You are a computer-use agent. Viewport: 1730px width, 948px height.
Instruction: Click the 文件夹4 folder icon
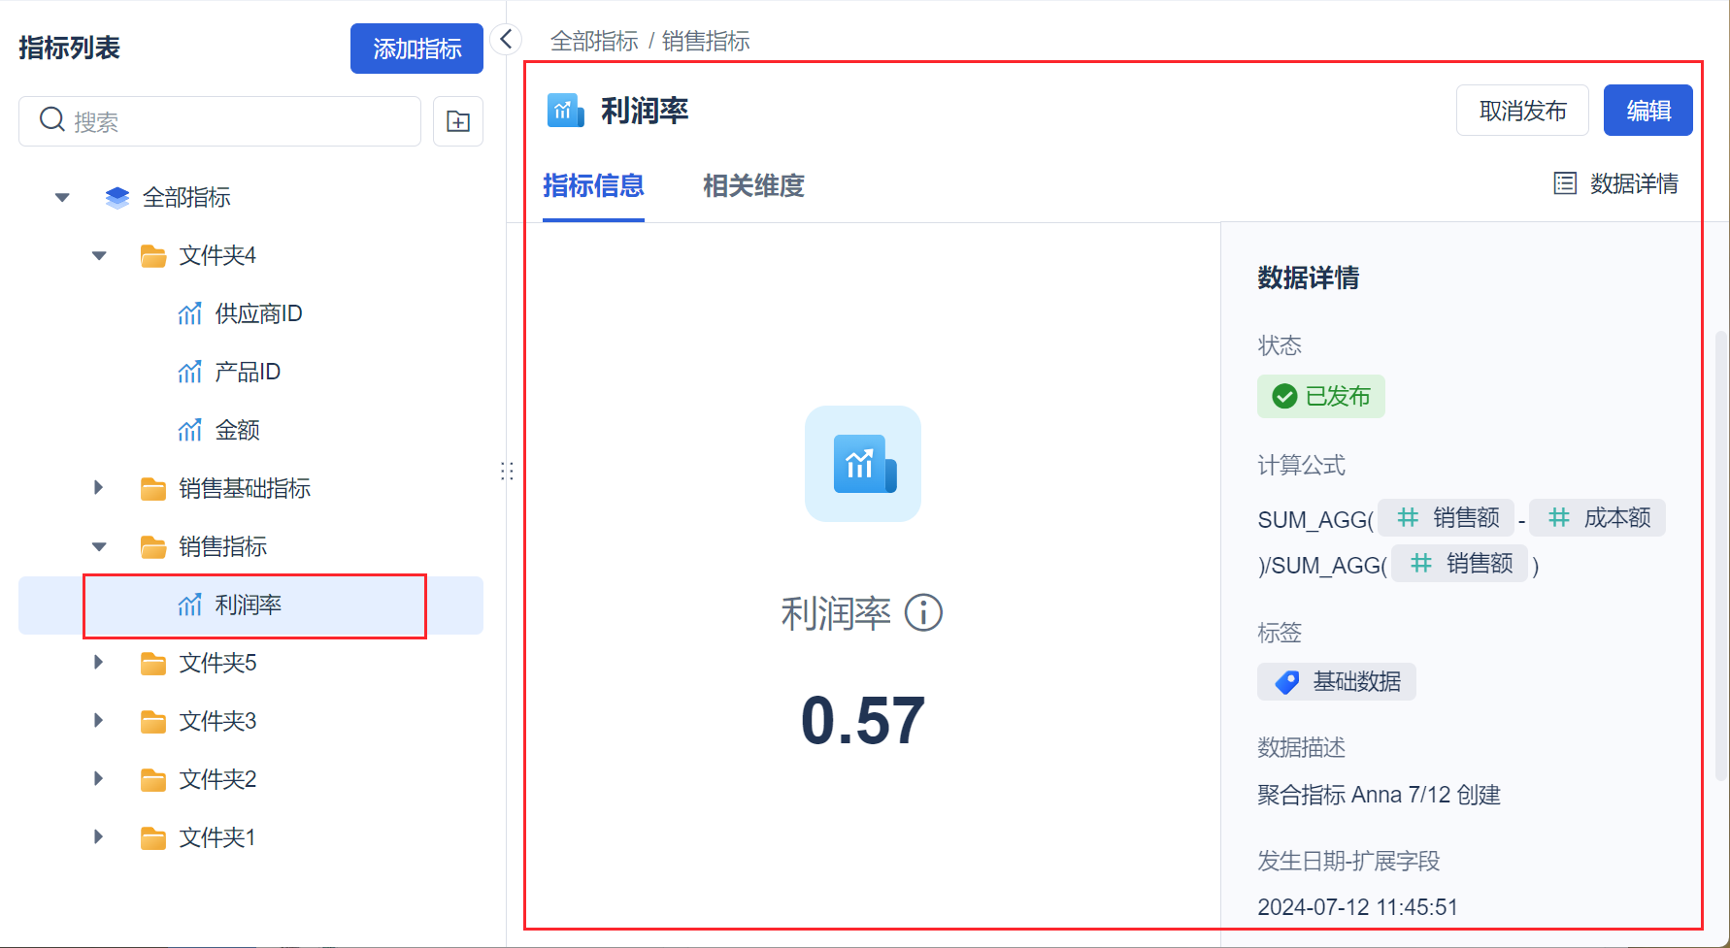153,256
